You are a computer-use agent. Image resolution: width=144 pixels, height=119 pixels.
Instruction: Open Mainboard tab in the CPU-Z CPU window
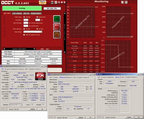[14, 69]
